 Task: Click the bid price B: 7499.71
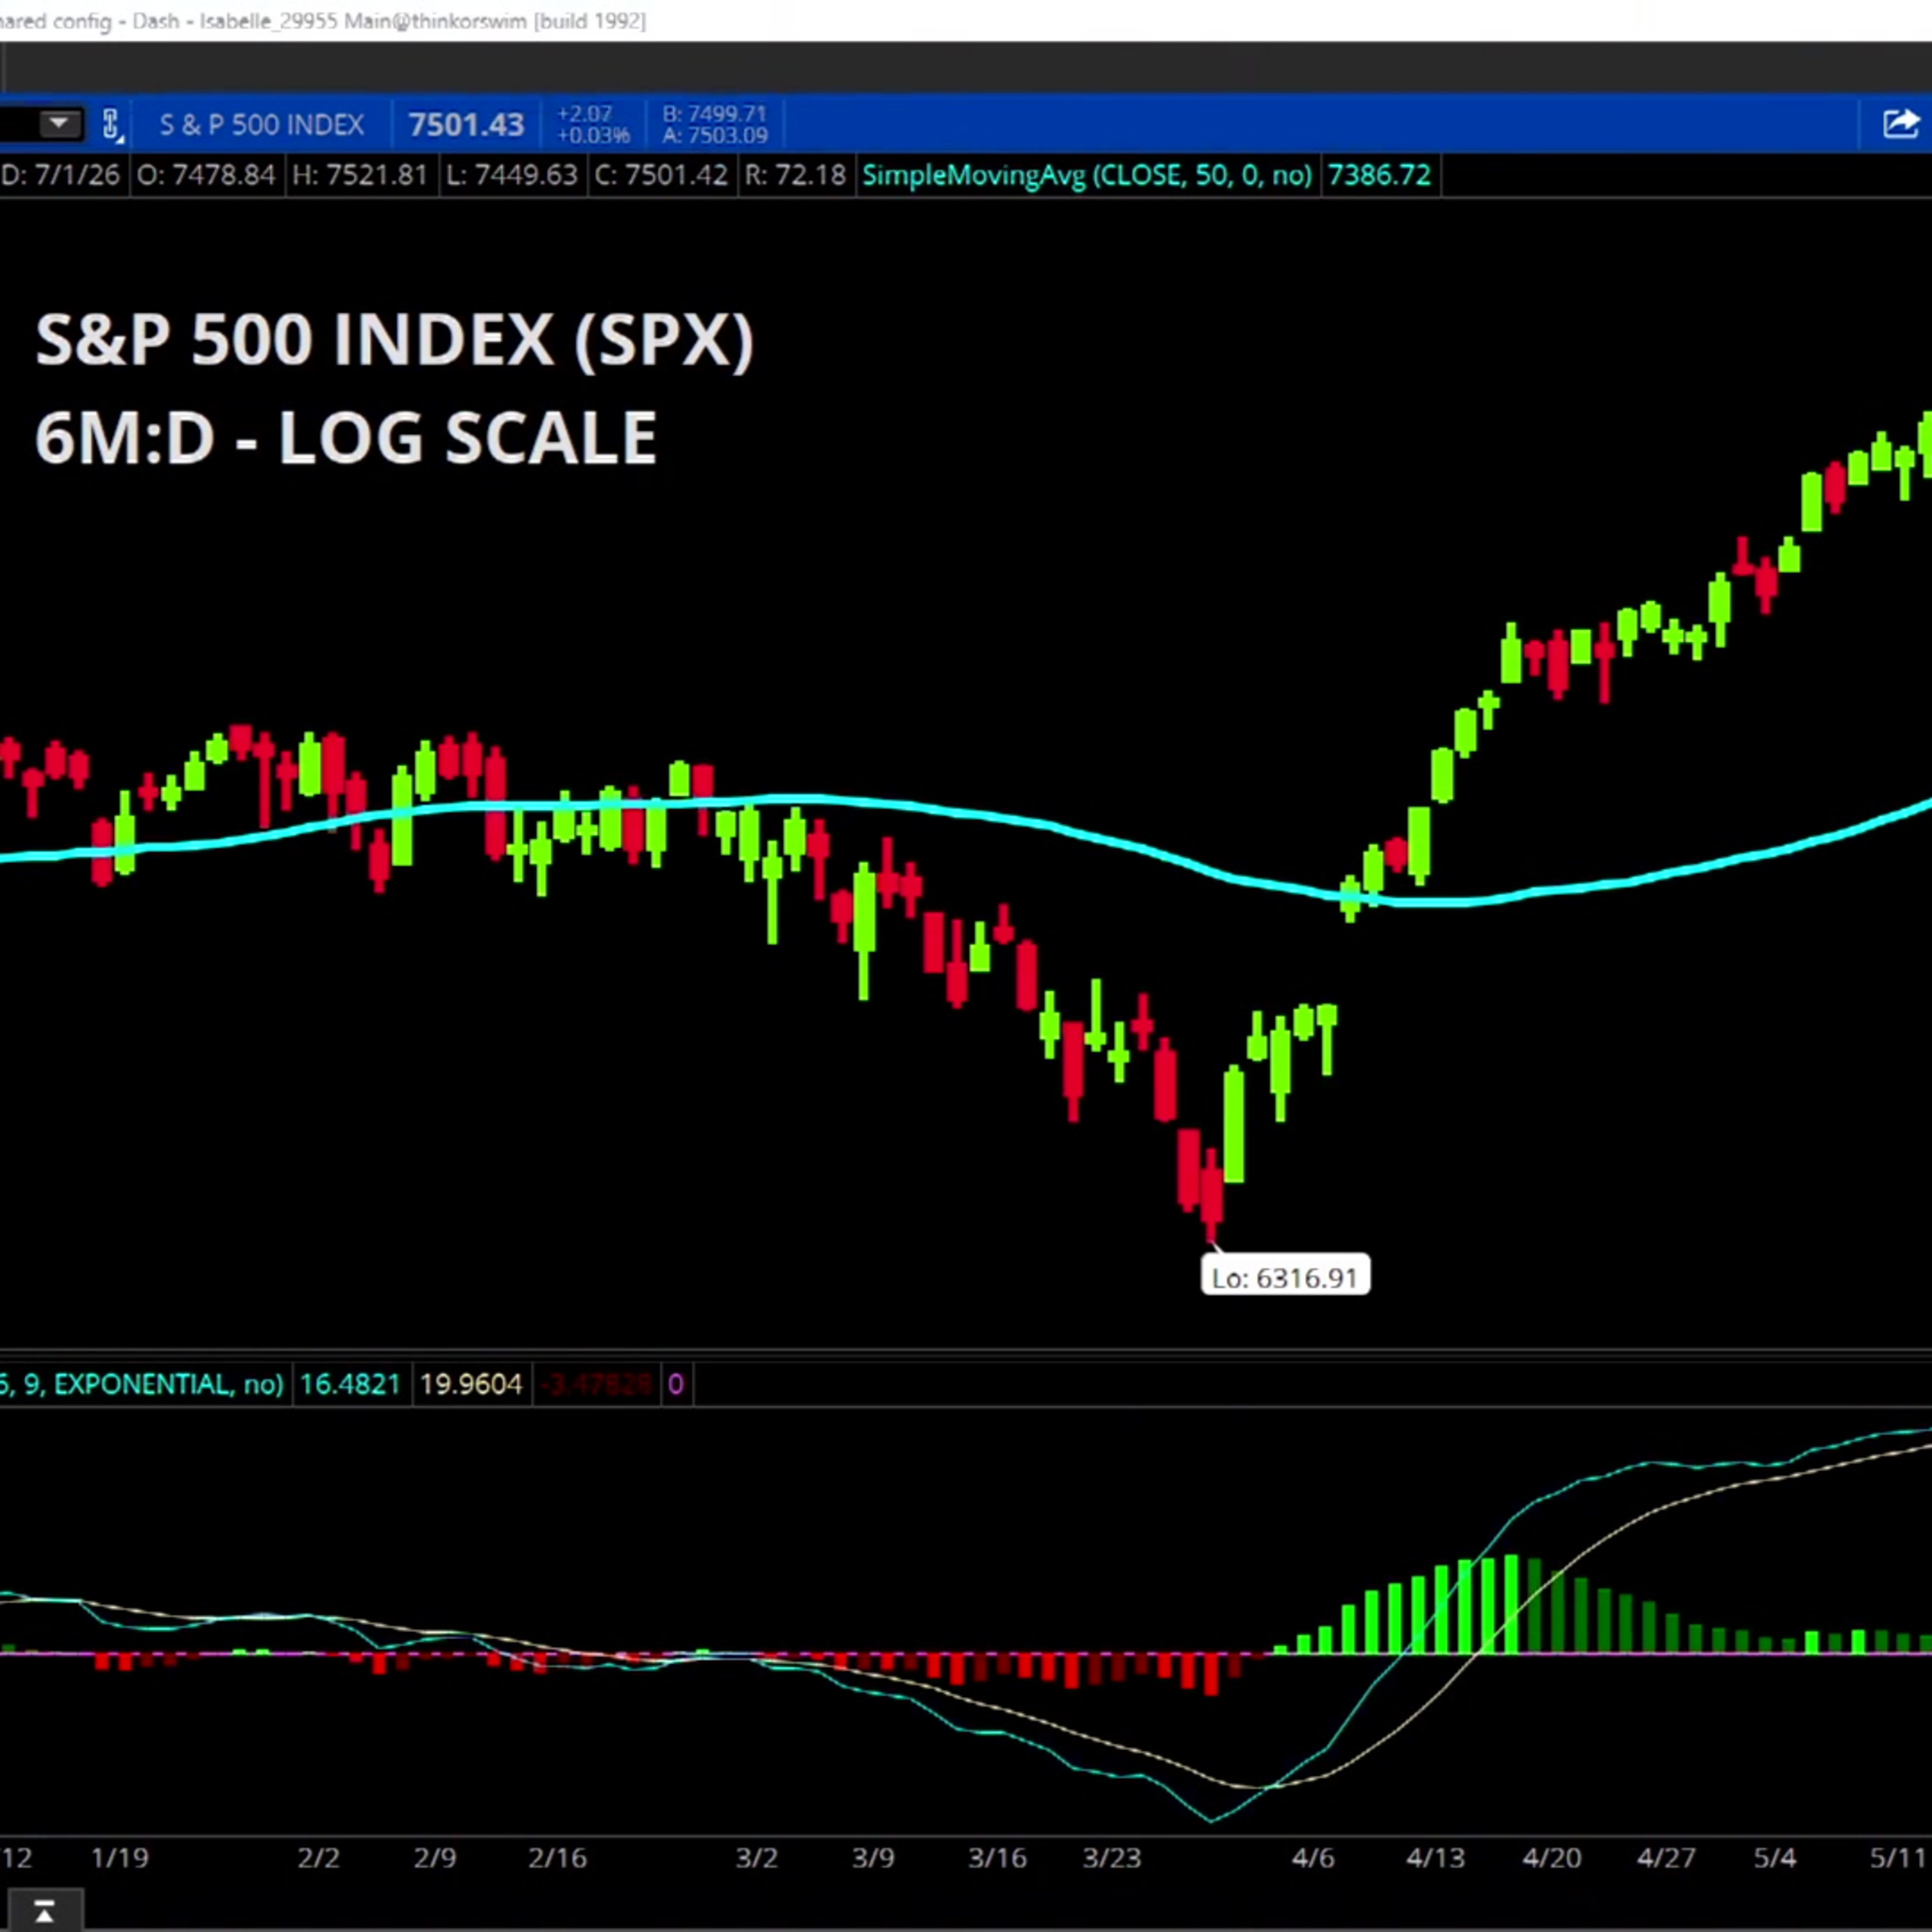point(714,114)
